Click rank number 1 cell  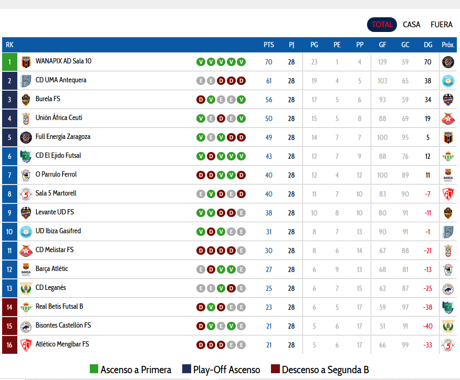point(9,62)
